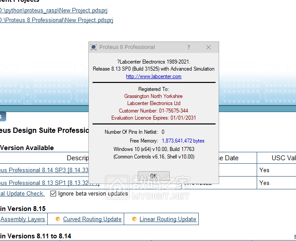Click Number Of Pins In Netlist value
296x241 pixels.
click(x=163, y=132)
